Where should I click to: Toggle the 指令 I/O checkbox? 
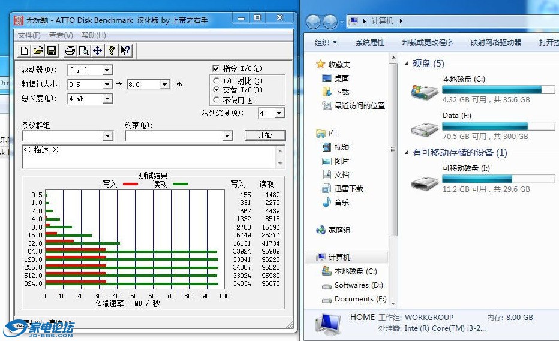[216, 68]
